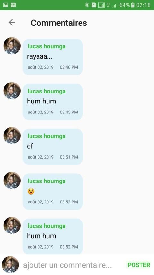The image size is (154, 275).
Task: Tap the 'df' comment bubble timestamp 03:51 PM
Action: pyautogui.click(x=69, y=157)
